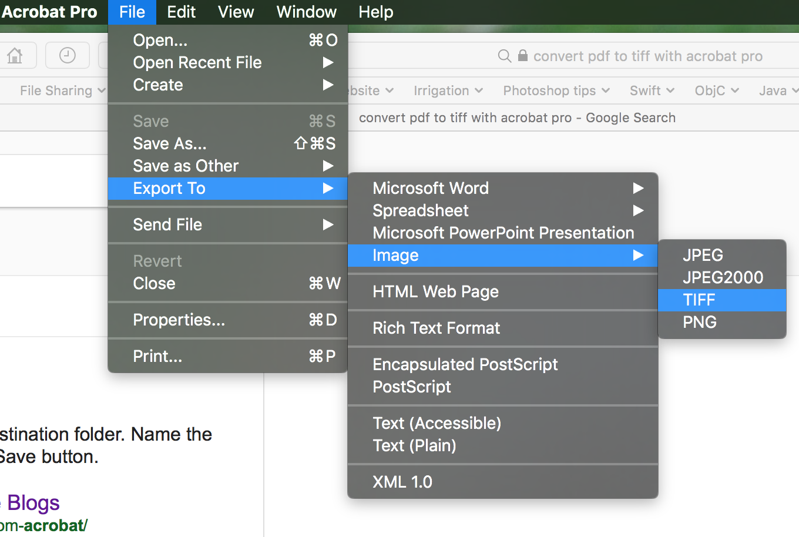This screenshot has height=537, width=799.
Task: Open the Edit menu in menu bar
Action: [181, 12]
